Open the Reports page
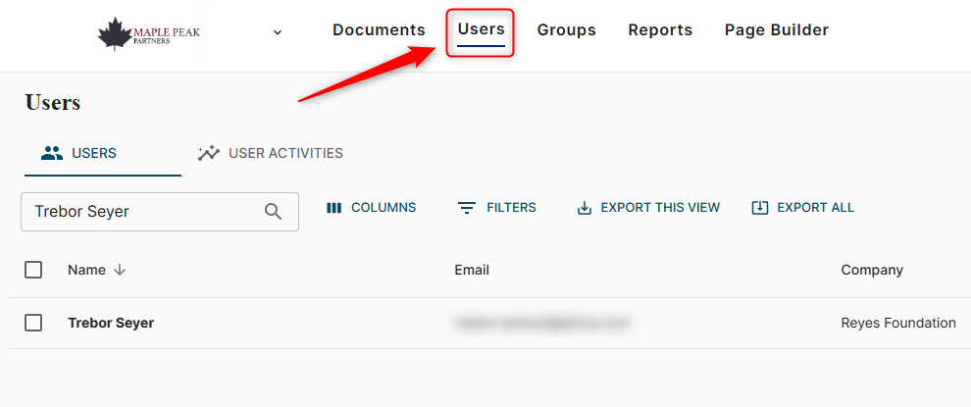This screenshot has height=407, width=971. tap(660, 30)
